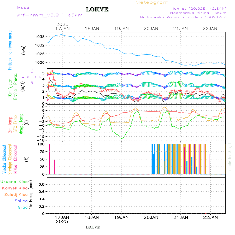Select the Zaledj.Kisa legend entry

[x=16, y=195]
